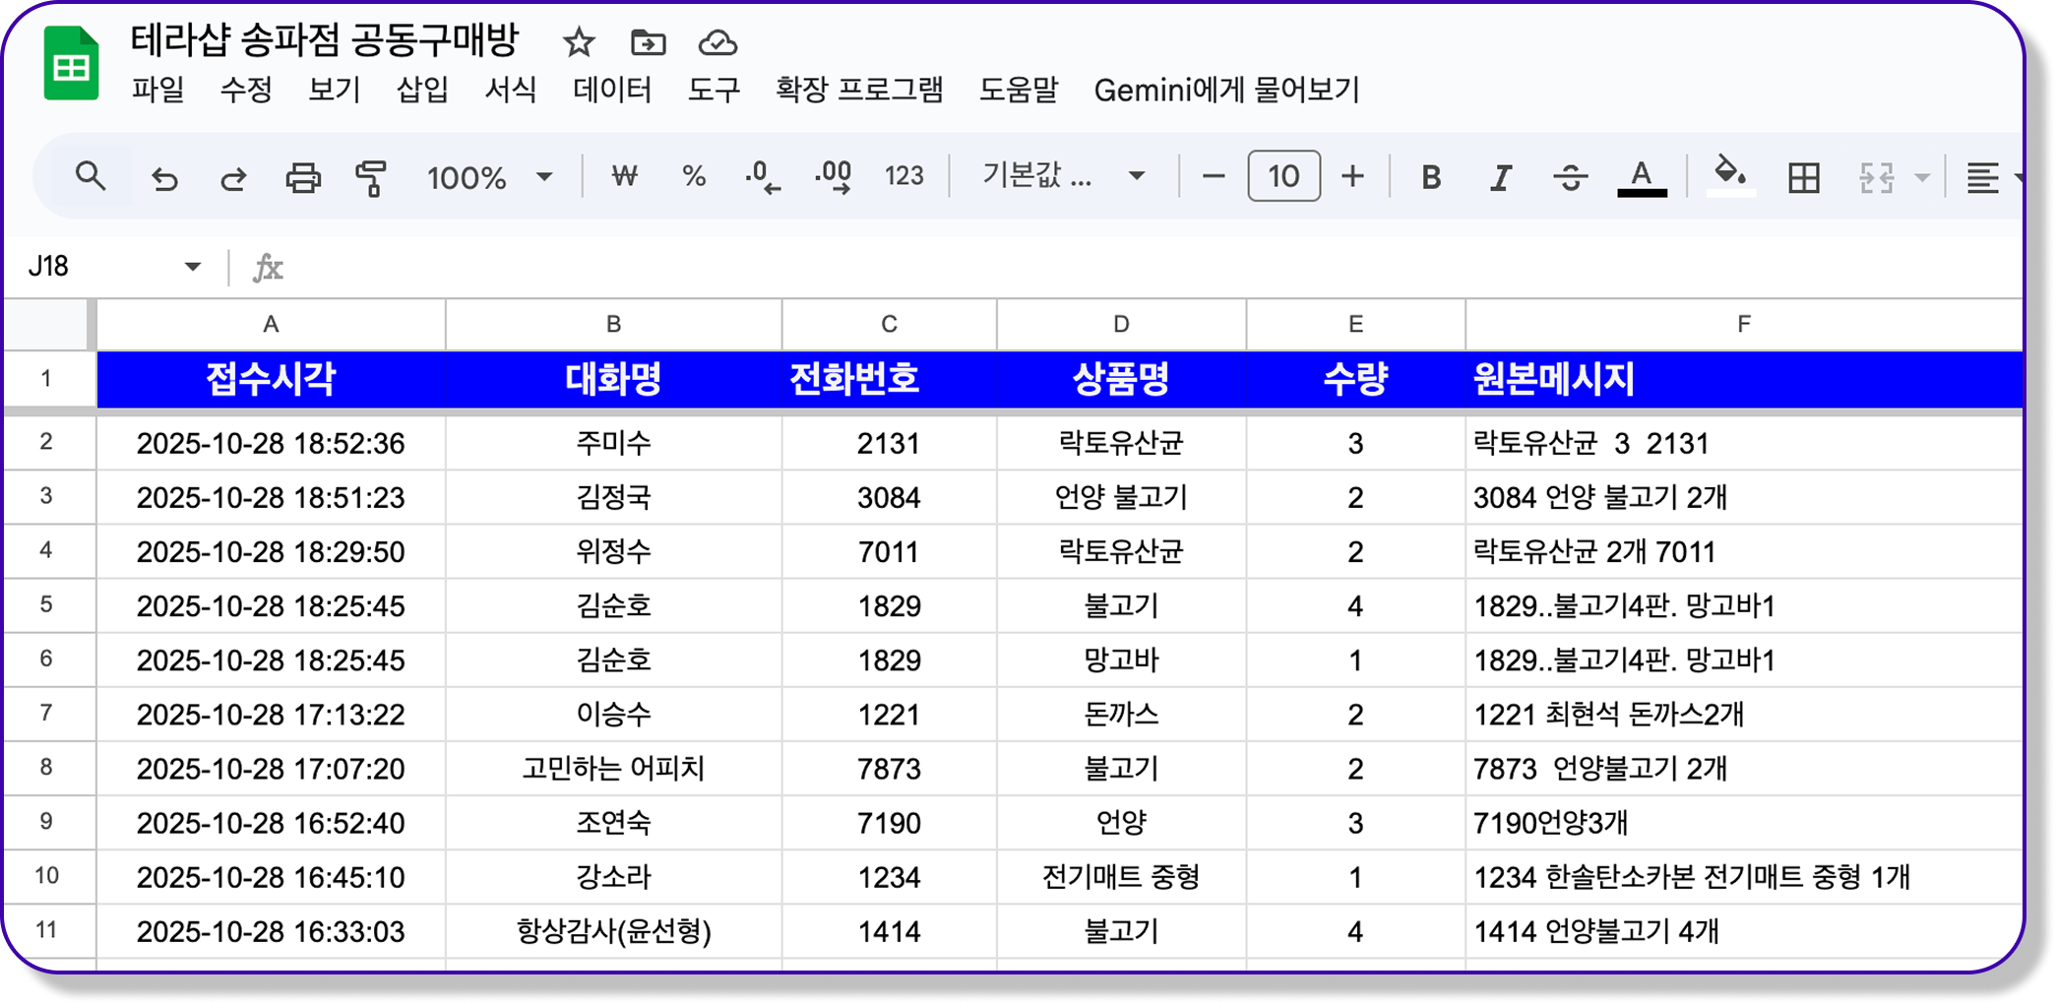Open the fill color picker
Viewport: 2056px width, 1004px height.
(x=1730, y=177)
